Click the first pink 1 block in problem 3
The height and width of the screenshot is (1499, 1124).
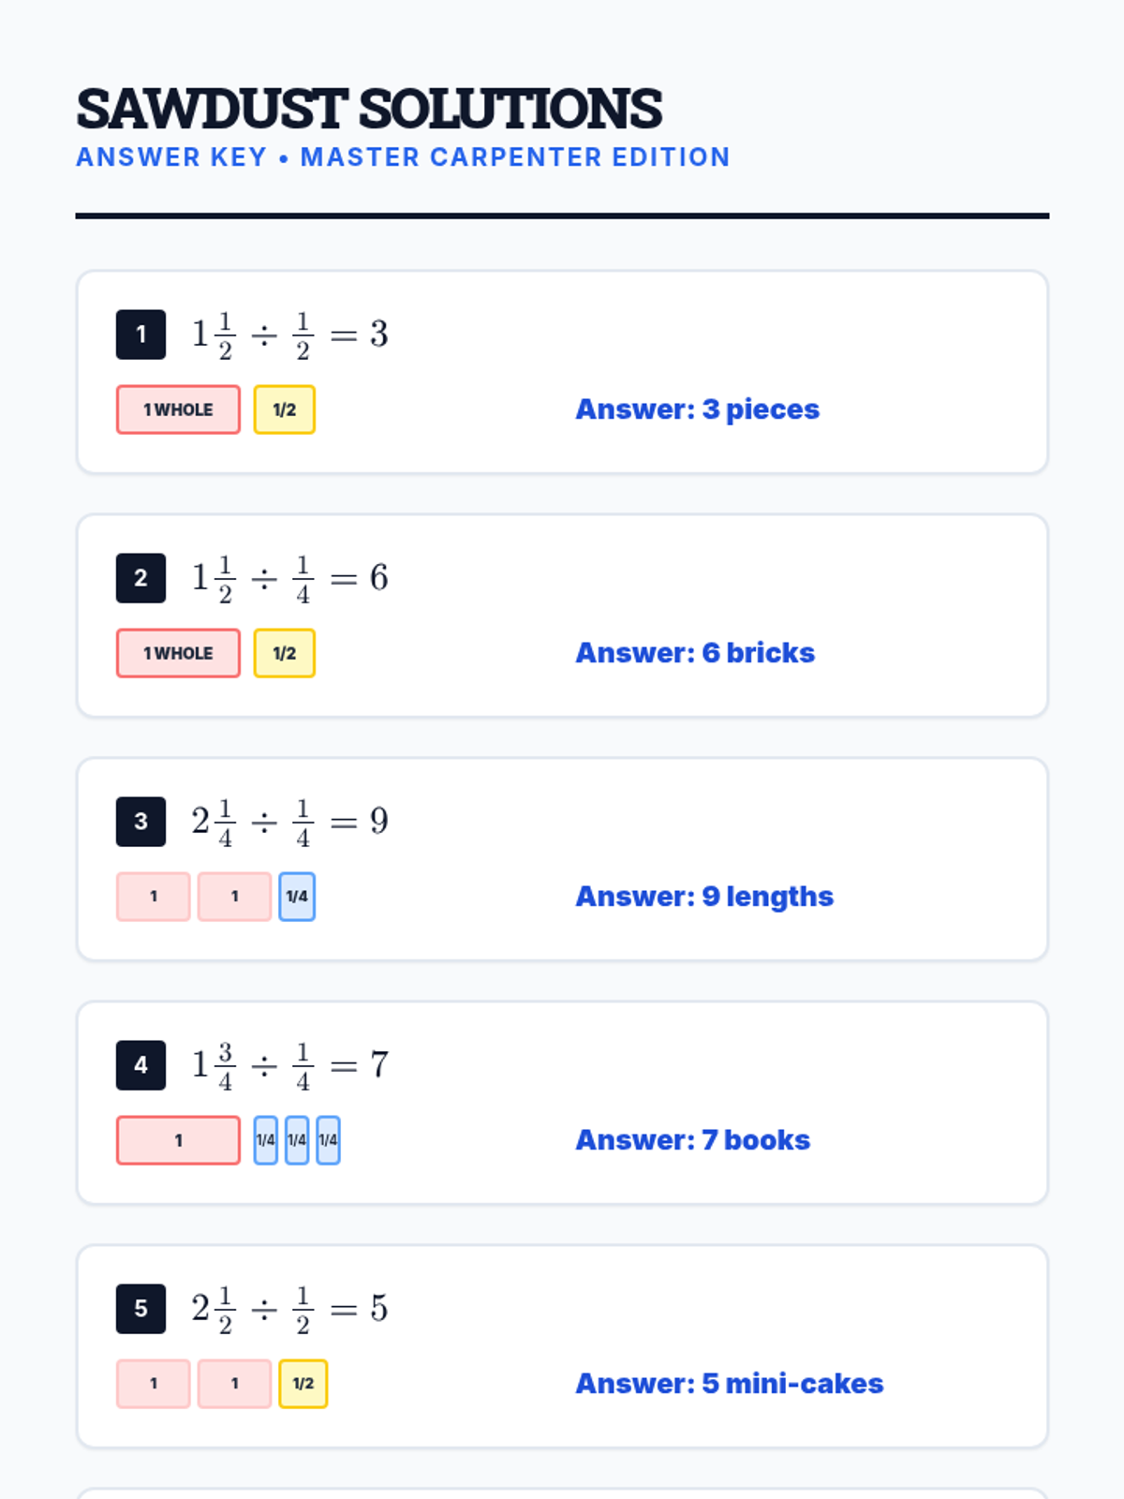(154, 897)
